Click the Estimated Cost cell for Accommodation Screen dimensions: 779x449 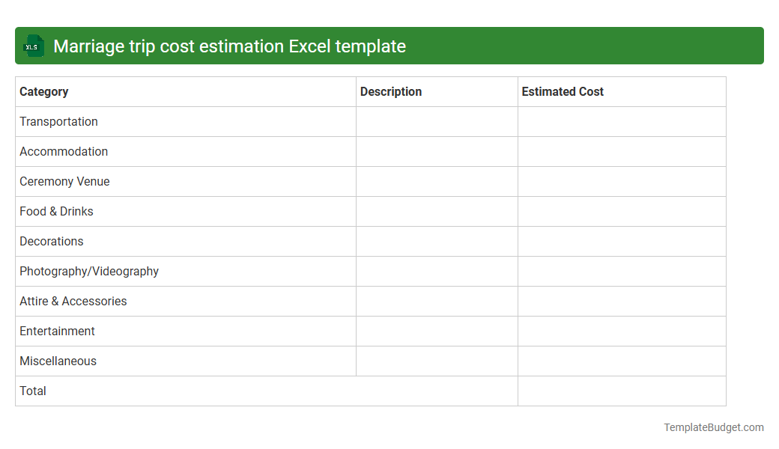(622, 151)
